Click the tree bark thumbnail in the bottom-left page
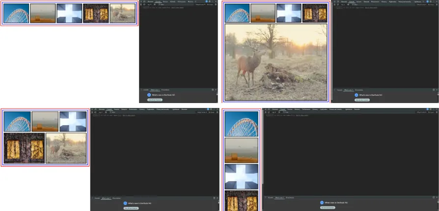This screenshot has width=439, height=211. (24, 148)
